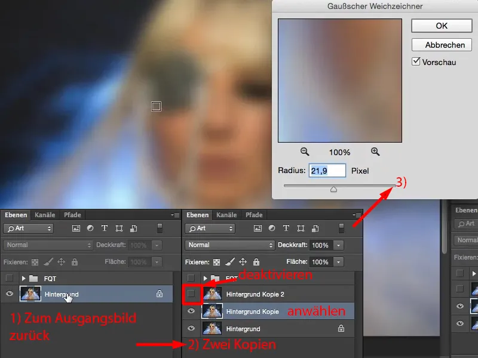
Task: Switch to Kanäle tab in left panel
Action: [x=45, y=215]
